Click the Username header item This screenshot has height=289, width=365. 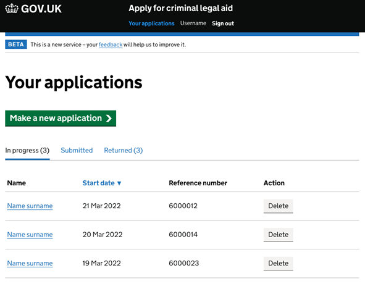point(193,23)
